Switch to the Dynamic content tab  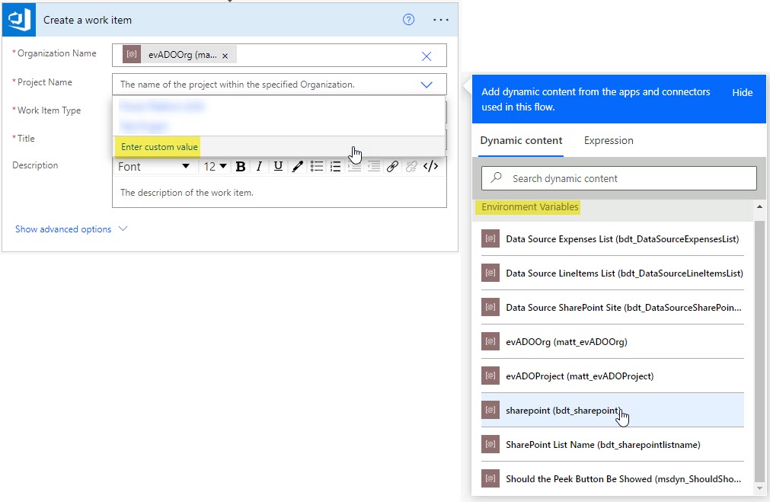point(521,140)
